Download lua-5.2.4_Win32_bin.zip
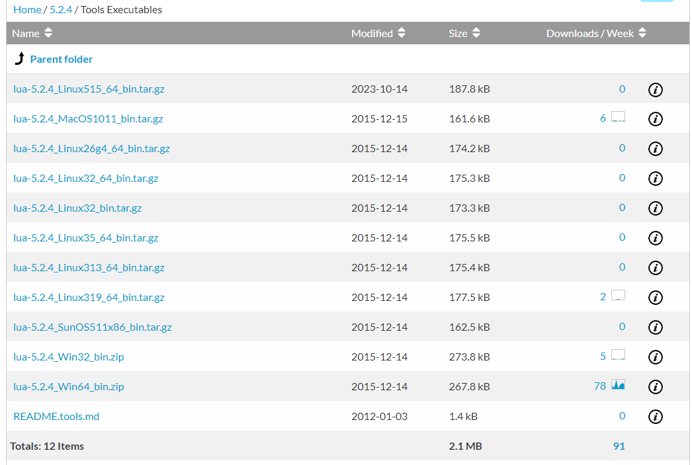 [69, 357]
